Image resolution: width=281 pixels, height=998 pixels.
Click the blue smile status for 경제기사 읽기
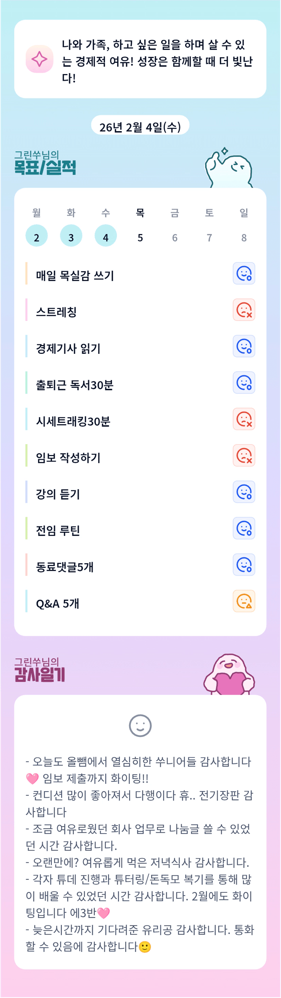click(244, 346)
